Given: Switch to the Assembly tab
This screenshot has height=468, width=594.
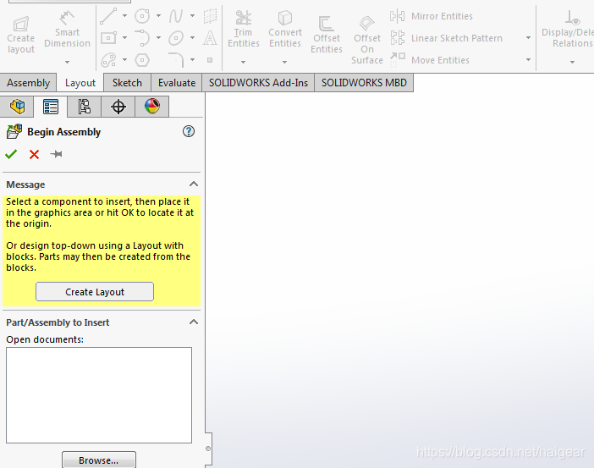Looking at the screenshot, I should click(x=29, y=83).
